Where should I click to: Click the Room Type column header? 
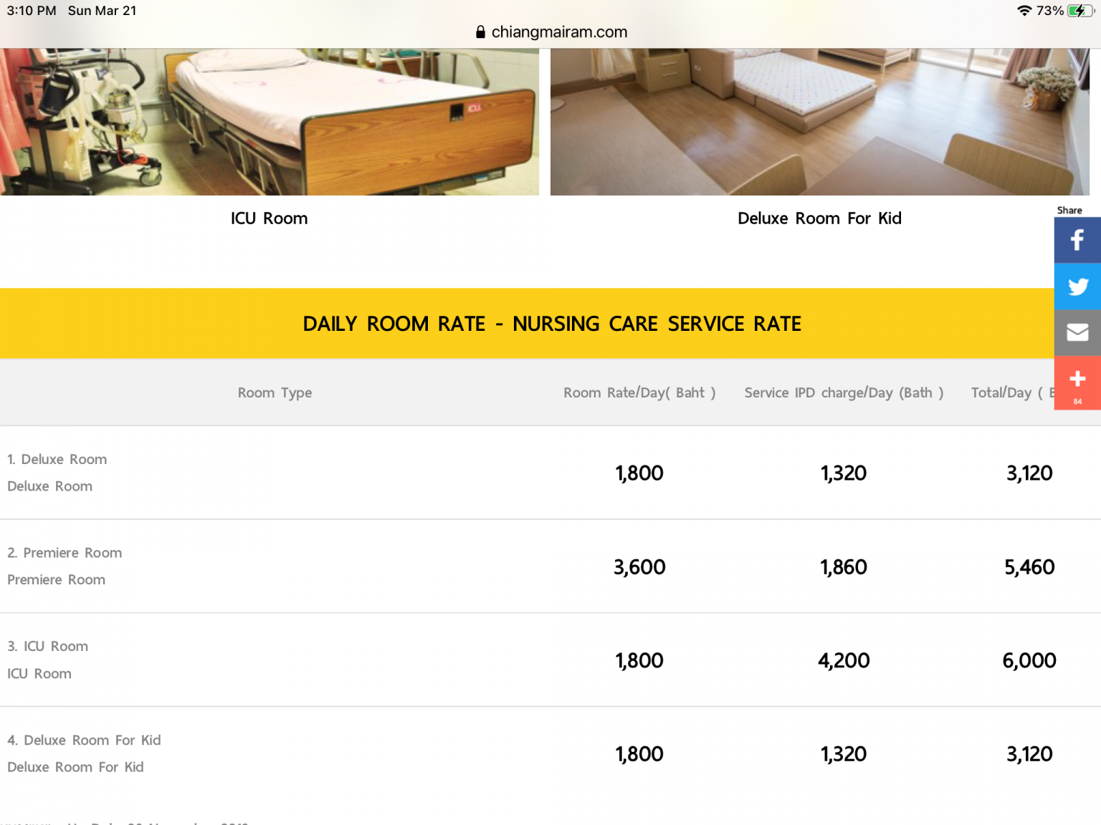click(x=275, y=392)
